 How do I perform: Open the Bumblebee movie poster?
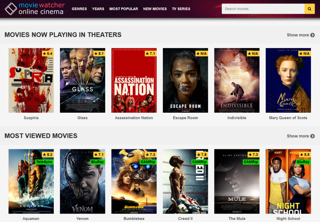point(134,181)
